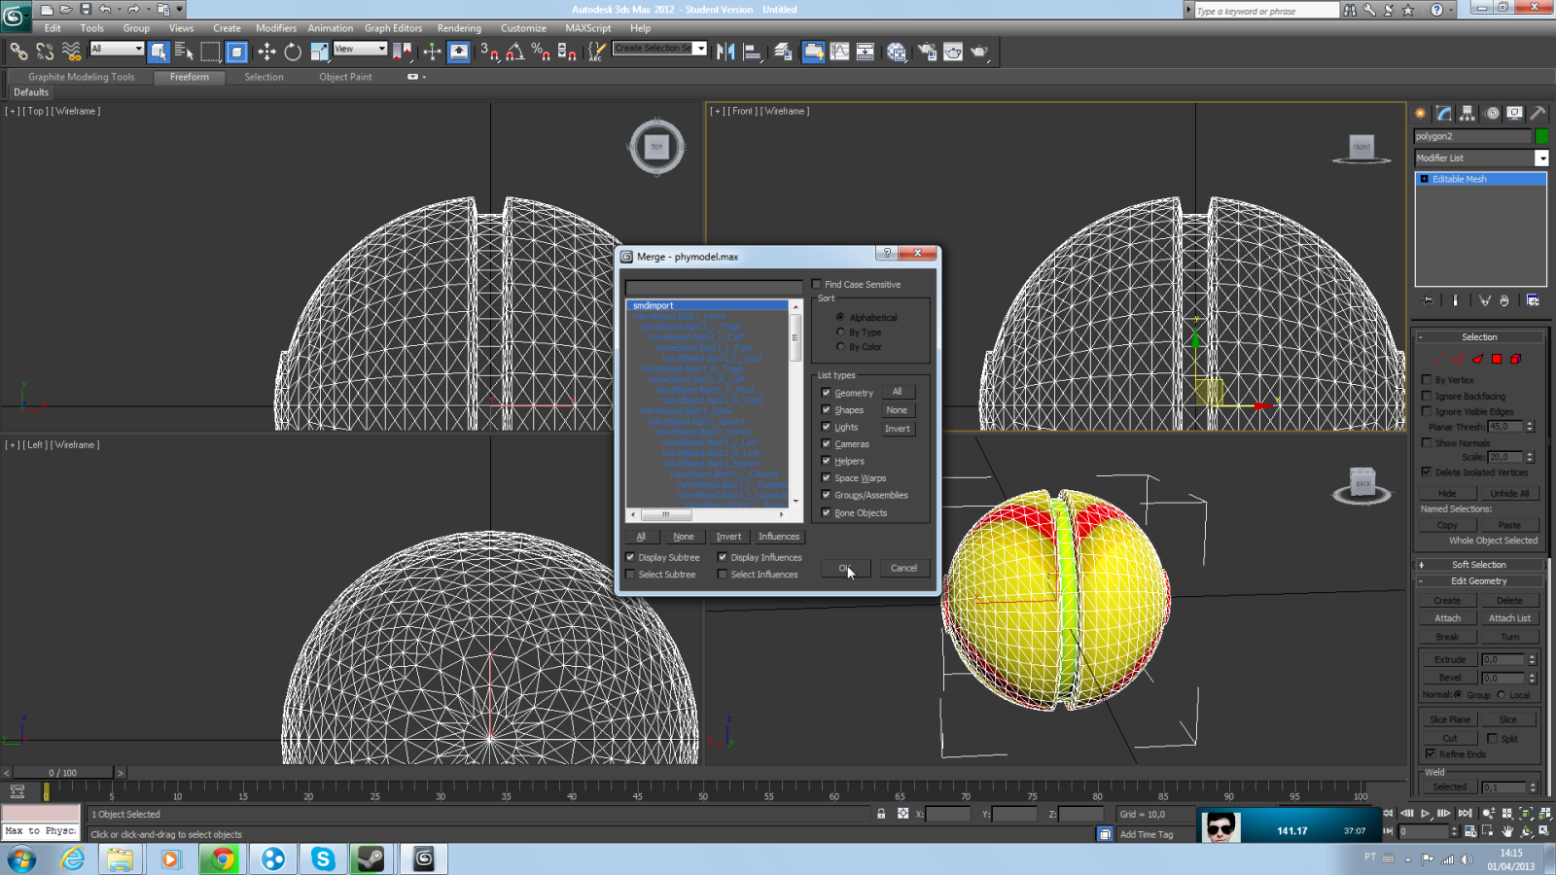Open the Quick Access toolbar dropdown arrow
1556x875 pixels.
coord(179,10)
